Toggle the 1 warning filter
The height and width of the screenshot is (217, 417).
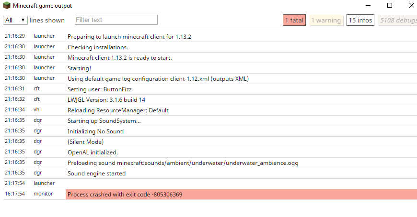326,20
